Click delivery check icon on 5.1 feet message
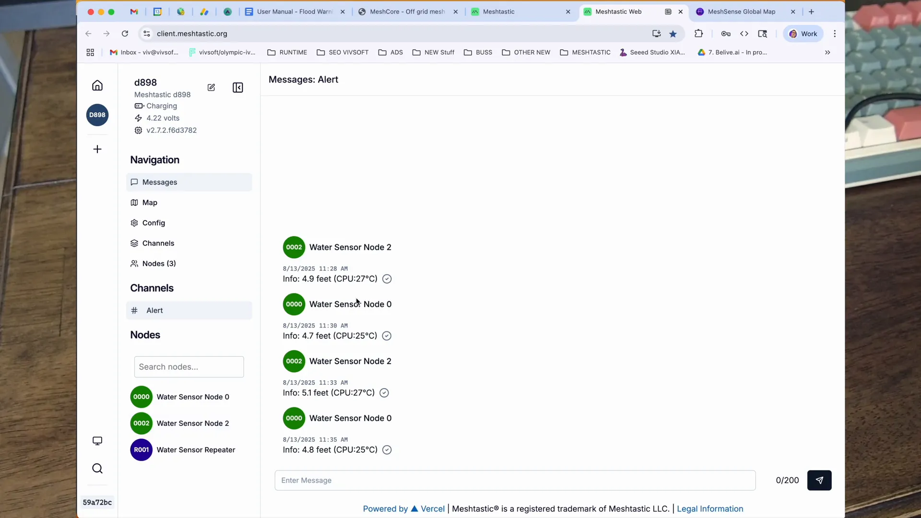Image resolution: width=921 pixels, height=518 pixels. point(384,393)
